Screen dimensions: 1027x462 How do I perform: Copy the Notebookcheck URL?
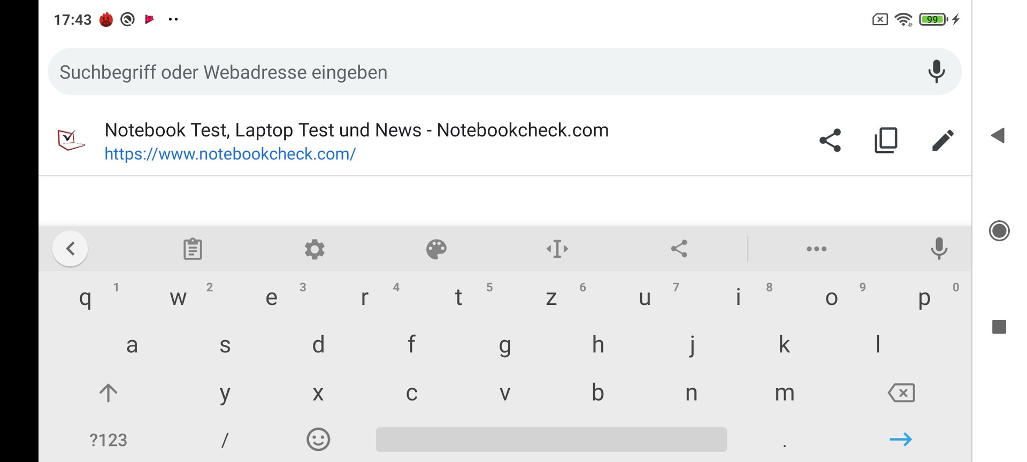click(886, 141)
